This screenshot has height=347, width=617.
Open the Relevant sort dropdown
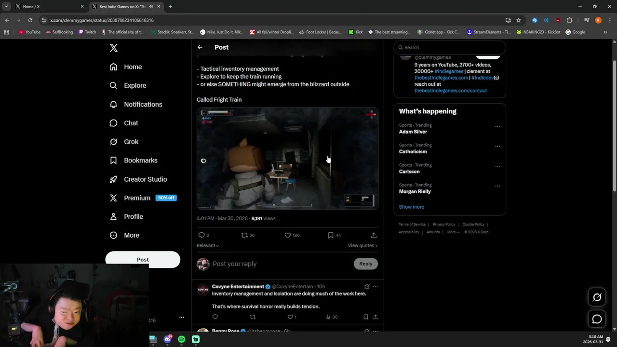click(208, 245)
